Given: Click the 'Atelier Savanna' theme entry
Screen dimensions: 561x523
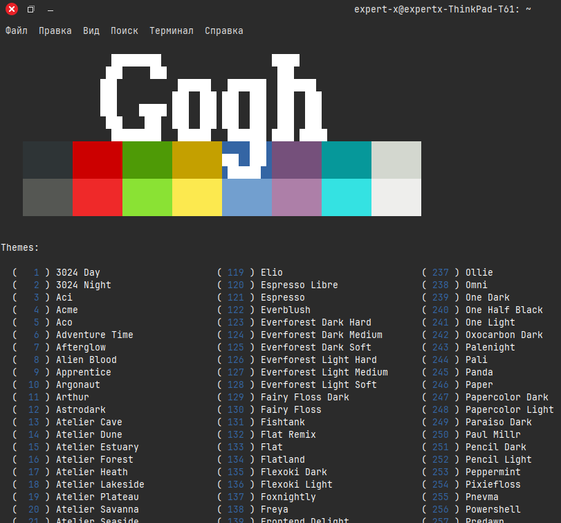Looking at the screenshot, I should pyautogui.click(x=98, y=509).
